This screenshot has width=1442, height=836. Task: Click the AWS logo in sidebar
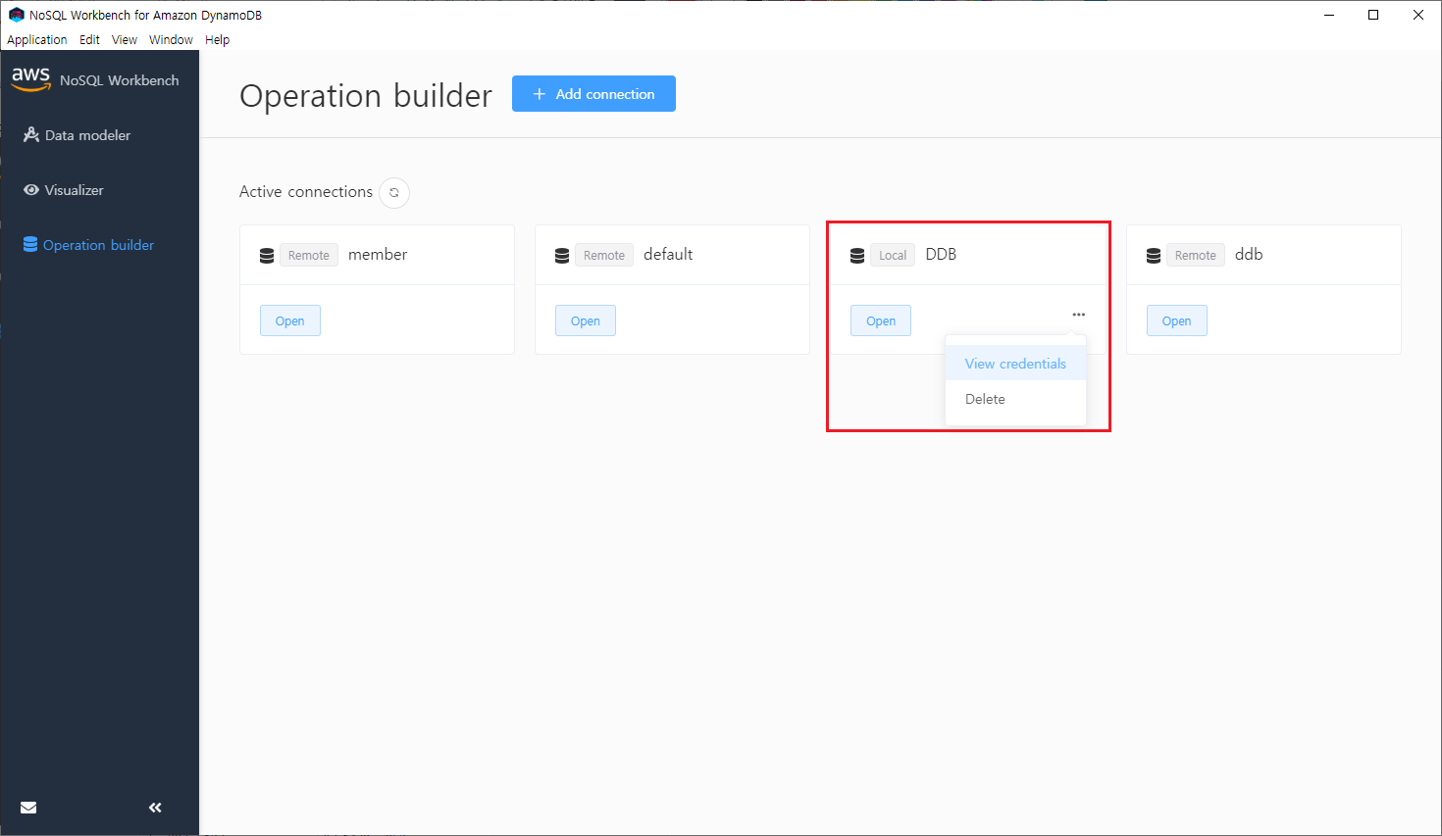[x=30, y=79]
